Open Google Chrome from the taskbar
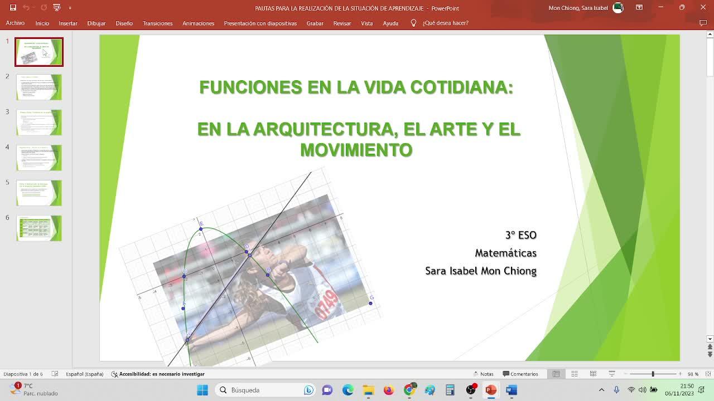The width and height of the screenshot is (714, 401). (409, 390)
